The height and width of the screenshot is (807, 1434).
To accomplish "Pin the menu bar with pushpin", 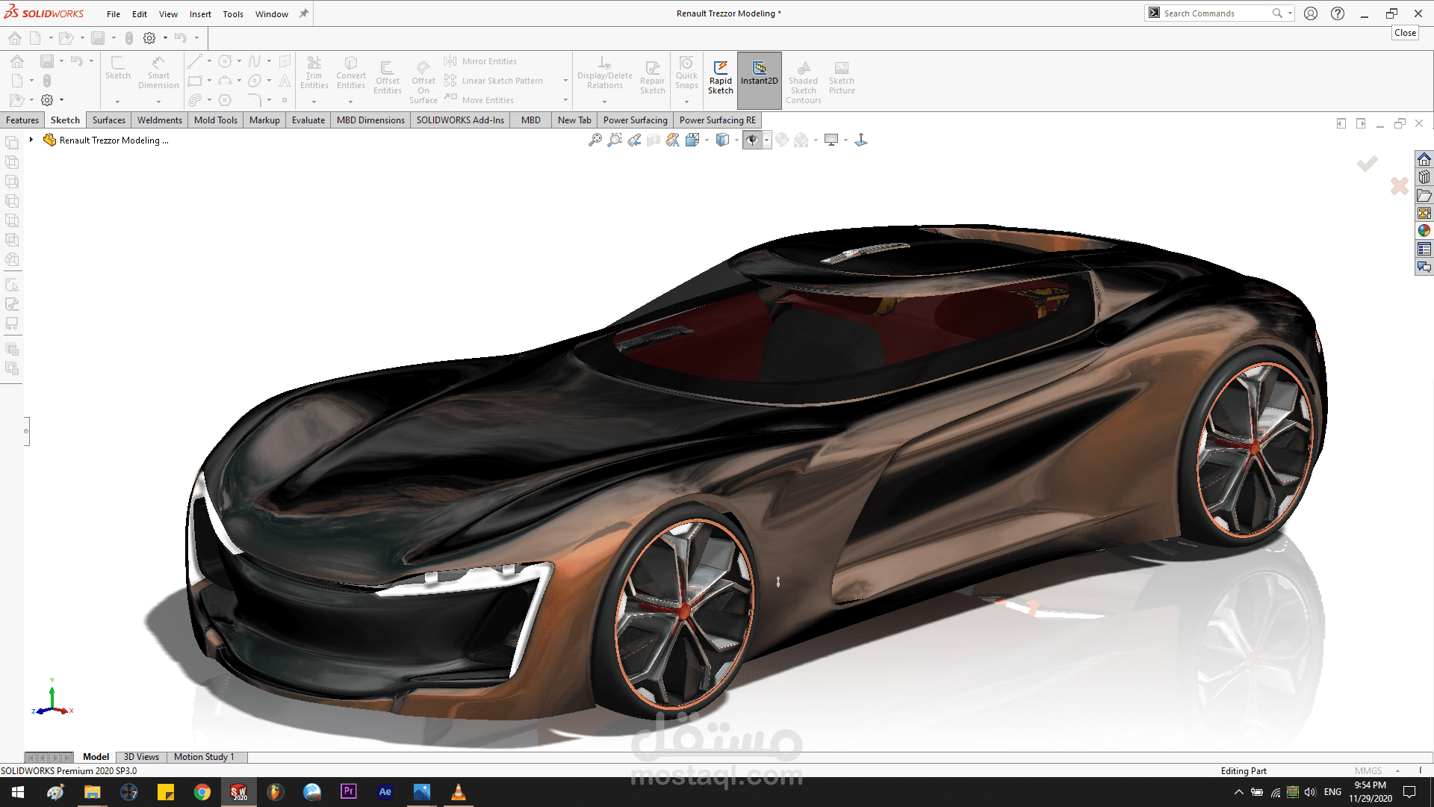I will click(x=304, y=13).
